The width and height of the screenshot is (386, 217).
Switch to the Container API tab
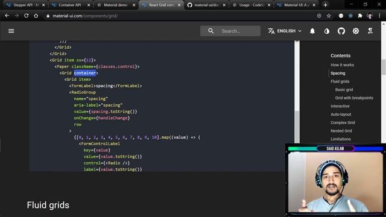(71, 5)
